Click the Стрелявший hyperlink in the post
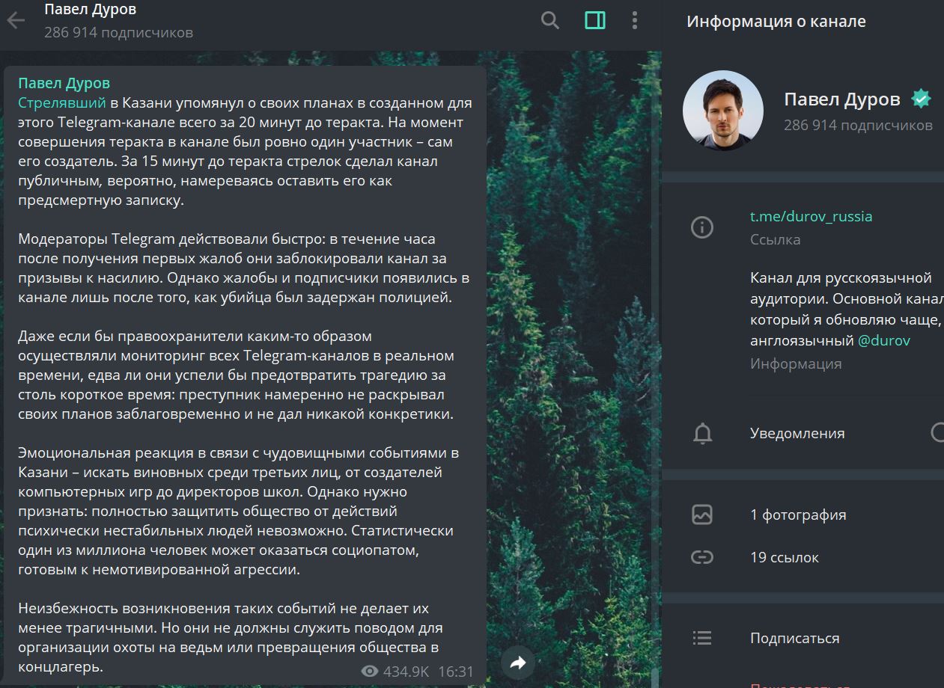 (62, 102)
